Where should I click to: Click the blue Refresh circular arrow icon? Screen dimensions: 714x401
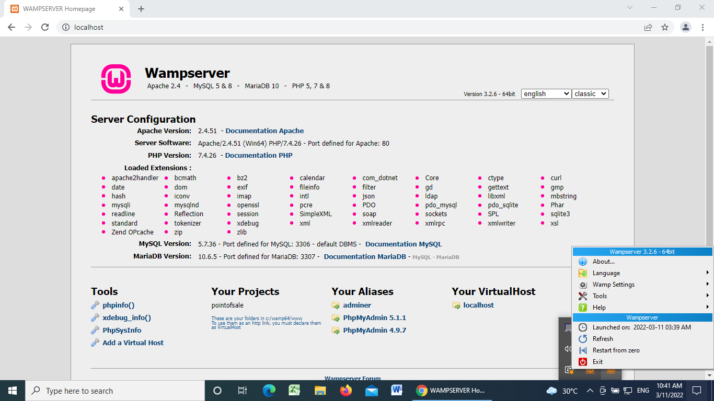(583, 339)
